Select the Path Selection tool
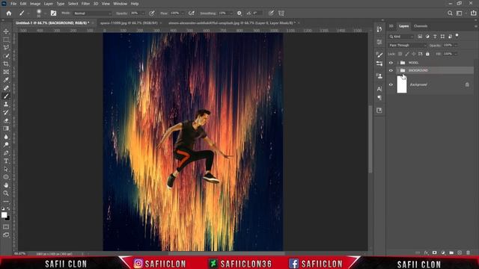479x269 pixels. pyautogui.click(x=6, y=169)
